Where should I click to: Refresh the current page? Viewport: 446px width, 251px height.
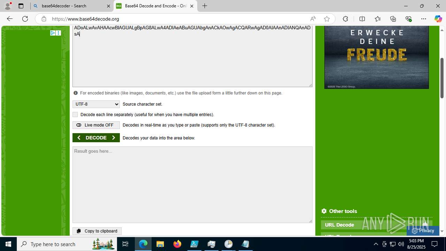tap(25, 19)
